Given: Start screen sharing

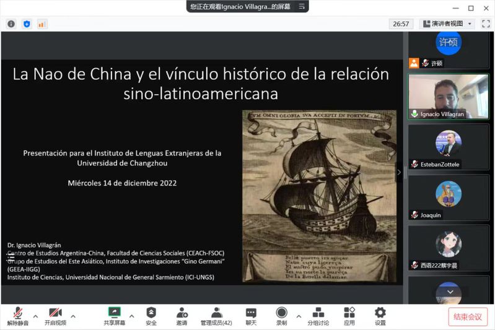Looking at the screenshot, I should click(114, 316).
